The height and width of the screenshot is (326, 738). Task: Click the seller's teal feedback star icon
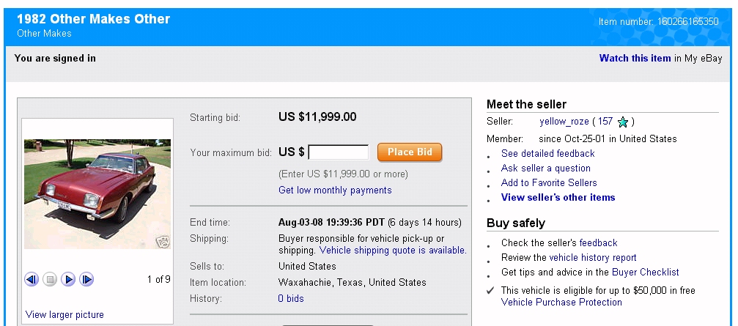(623, 122)
